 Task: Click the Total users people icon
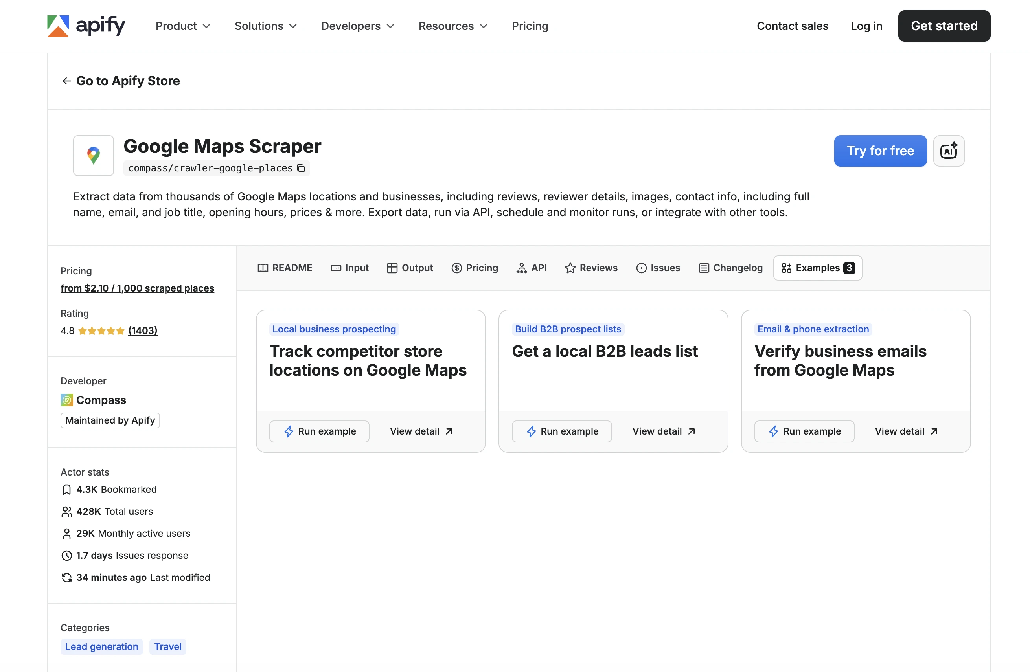[x=67, y=511]
